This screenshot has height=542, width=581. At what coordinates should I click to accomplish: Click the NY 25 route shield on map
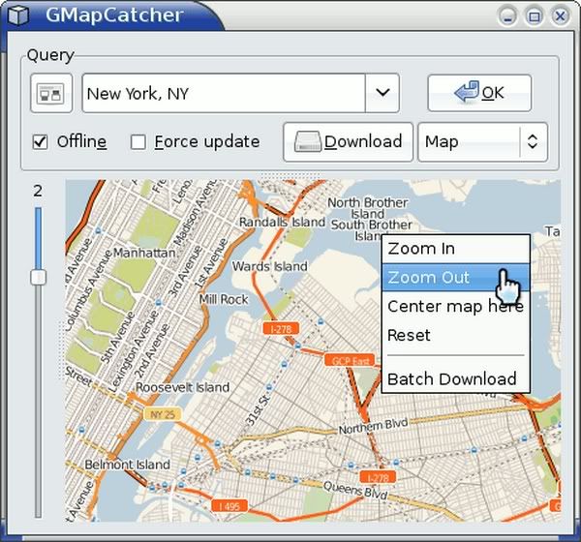click(163, 414)
